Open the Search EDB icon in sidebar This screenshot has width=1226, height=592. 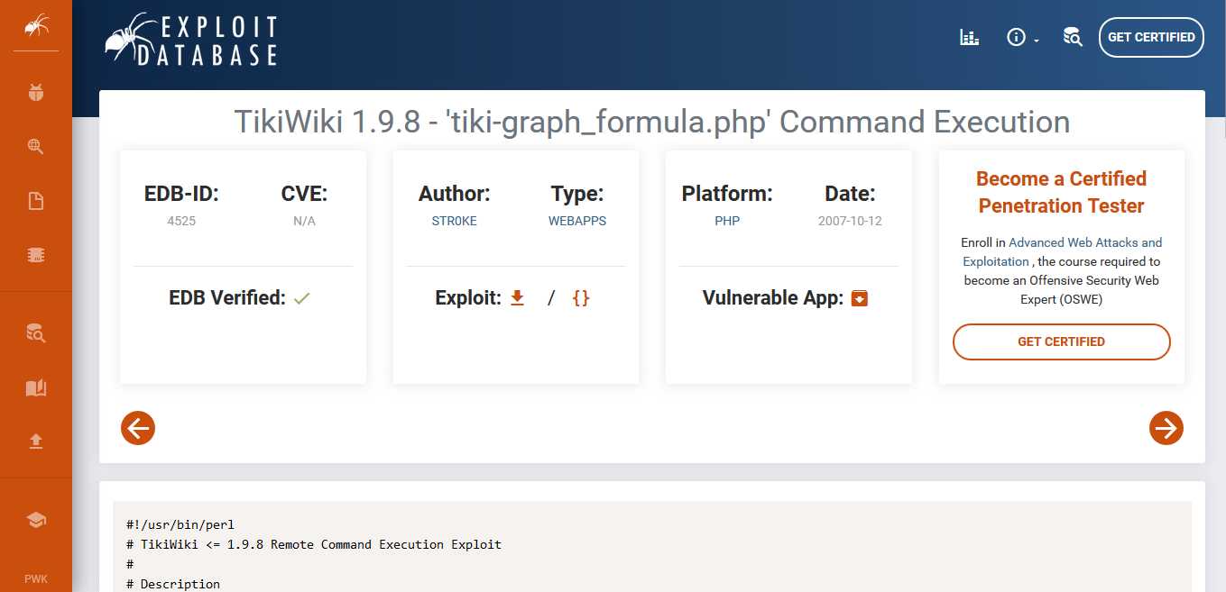point(36,333)
